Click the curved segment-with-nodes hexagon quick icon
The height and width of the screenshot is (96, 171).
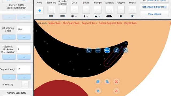pos(88,50)
